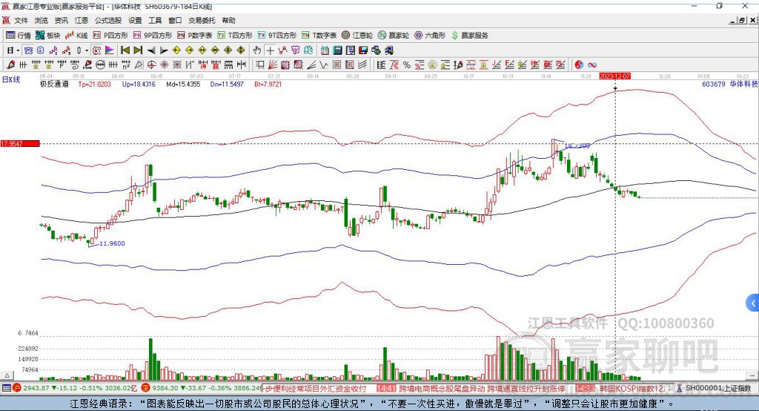Toggle the highlighted chart mode button beside period selector
Viewport: 759px width, 411px height.
pyautogui.click(x=29, y=50)
